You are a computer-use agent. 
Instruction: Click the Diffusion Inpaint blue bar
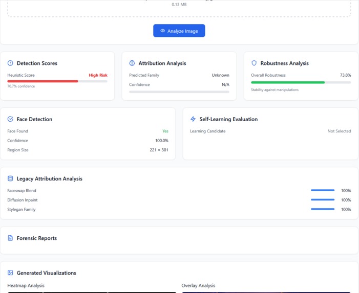point(323,199)
